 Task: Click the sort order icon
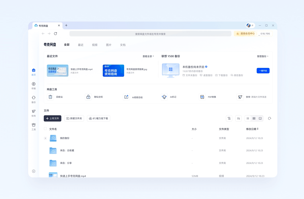pos(238,118)
